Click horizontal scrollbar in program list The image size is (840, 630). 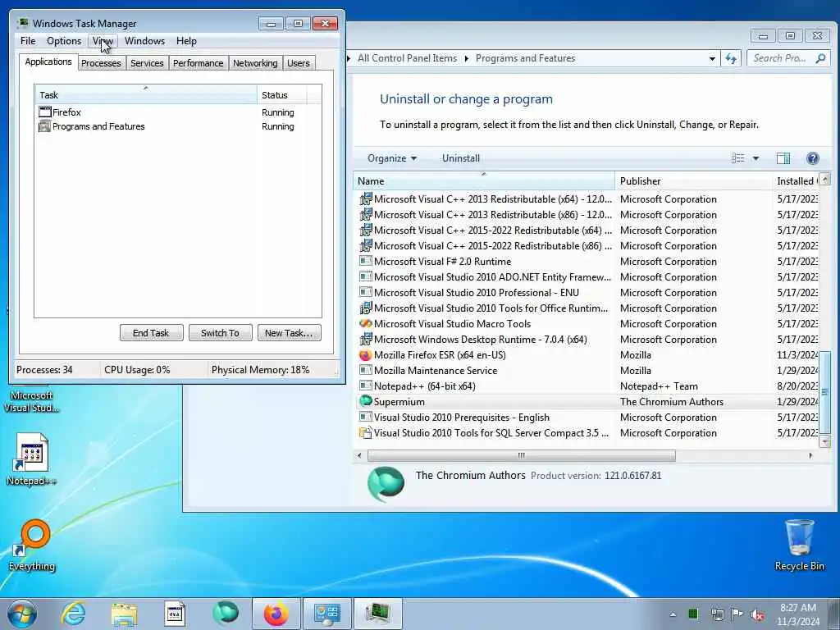click(521, 455)
